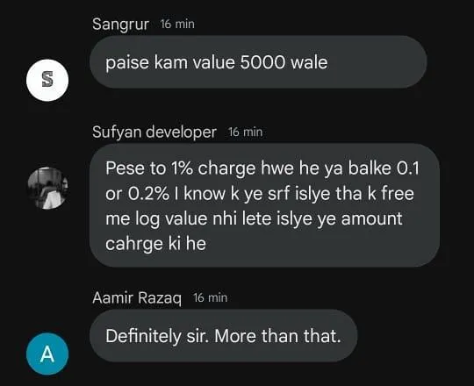The width and height of the screenshot is (474, 386).
Task: Click the 16 min timestamp beside Aamir Razaq
Action: [x=211, y=298]
